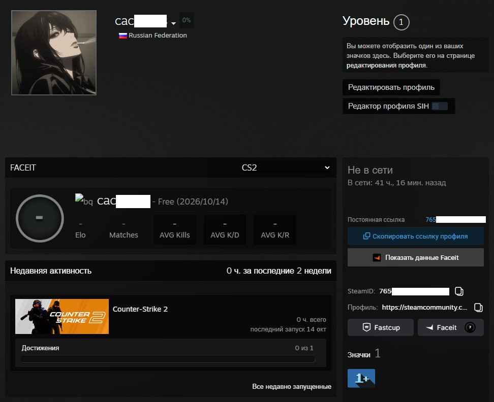Click 'Показать данные Faceit' button
Screen dimensions: 494x402
[416, 257]
